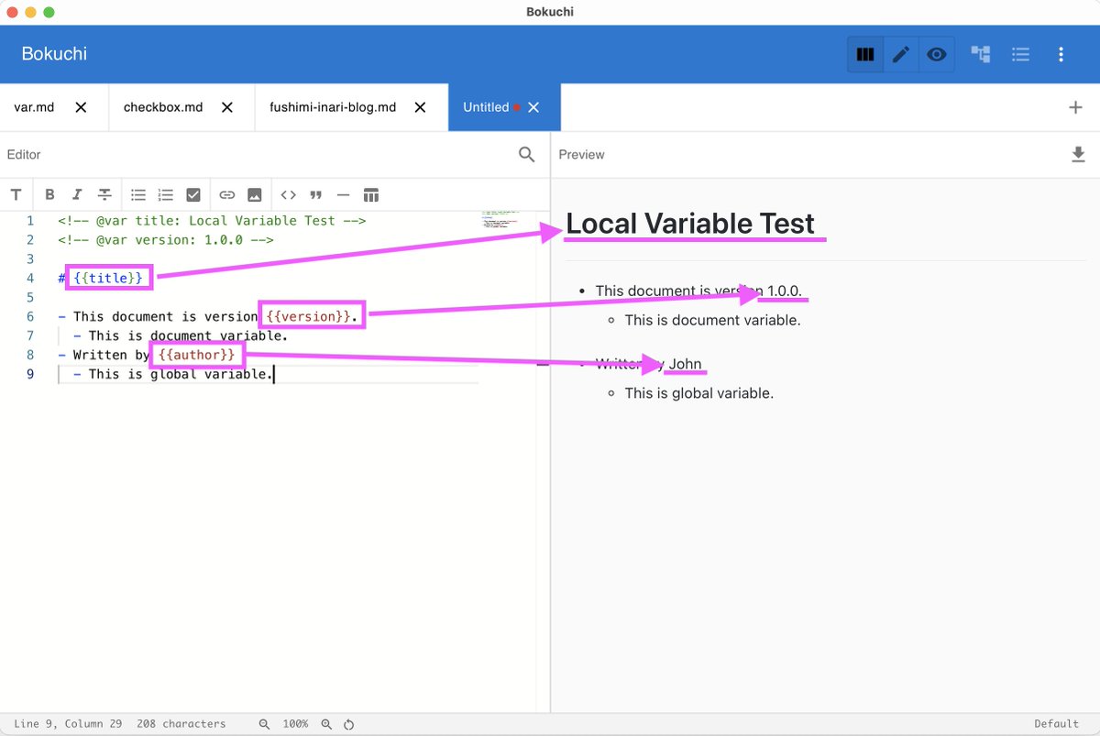The width and height of the screenshot is (1100, 736).
Task: Reset zoom with the circular arrow icon
Action: pyautogui.click(x=349, y=724)
